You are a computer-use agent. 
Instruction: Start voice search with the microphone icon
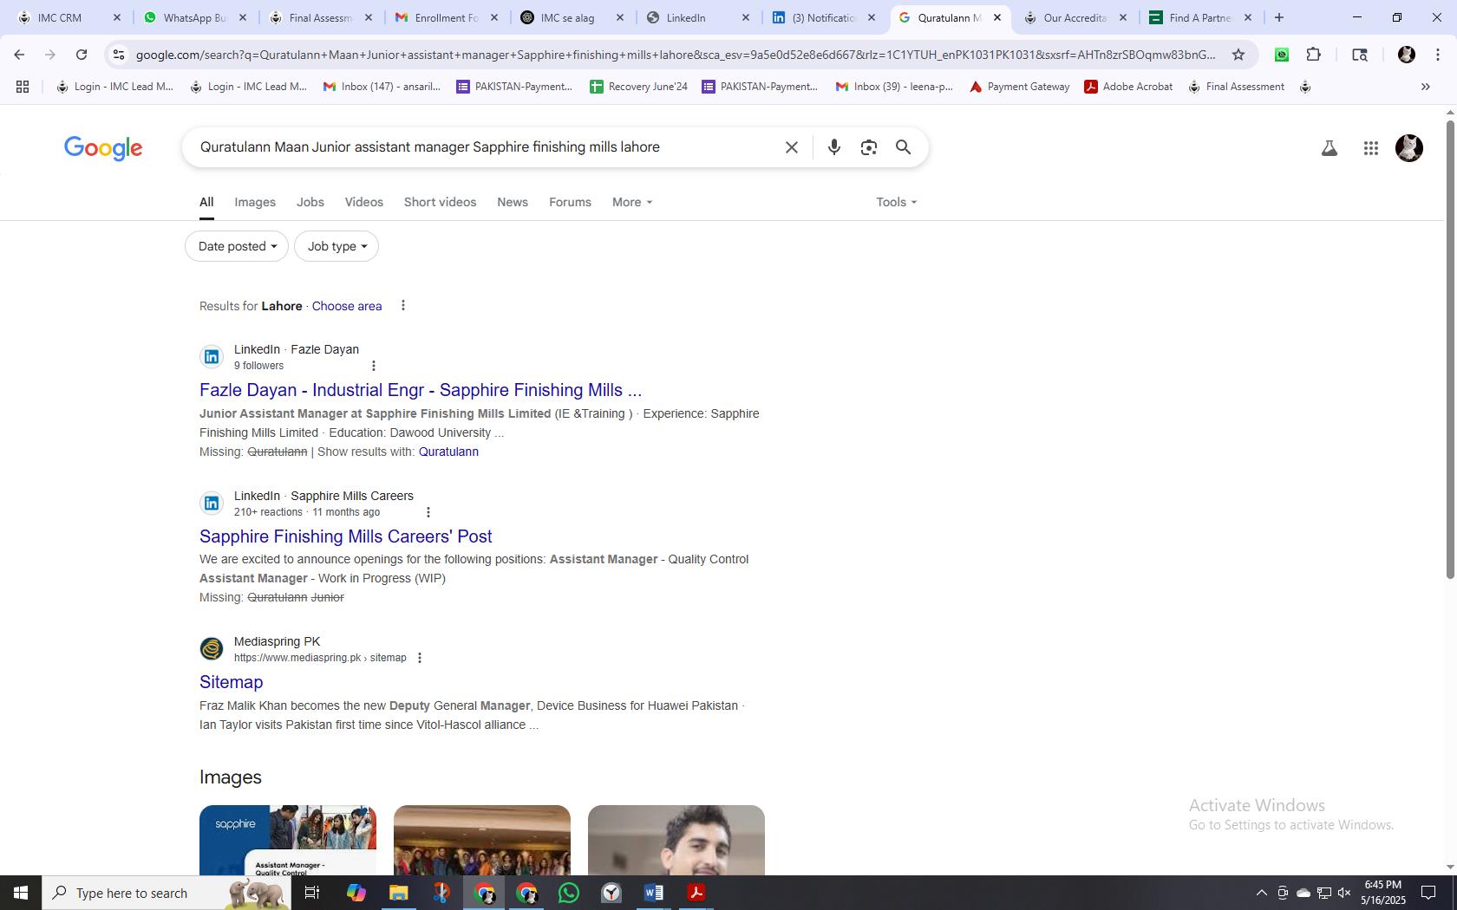coord(833,147)
